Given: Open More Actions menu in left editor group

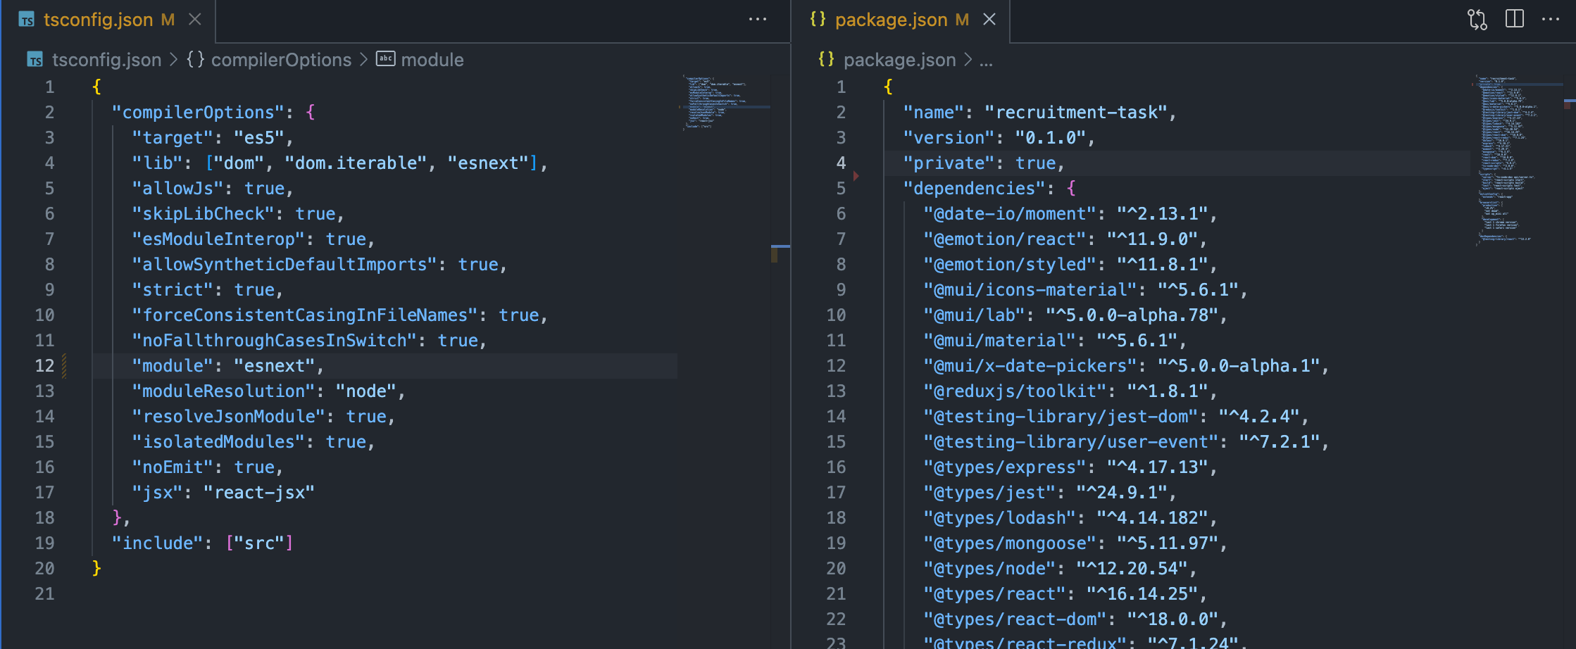Looking at the screenshot, I should coord(758,20).
